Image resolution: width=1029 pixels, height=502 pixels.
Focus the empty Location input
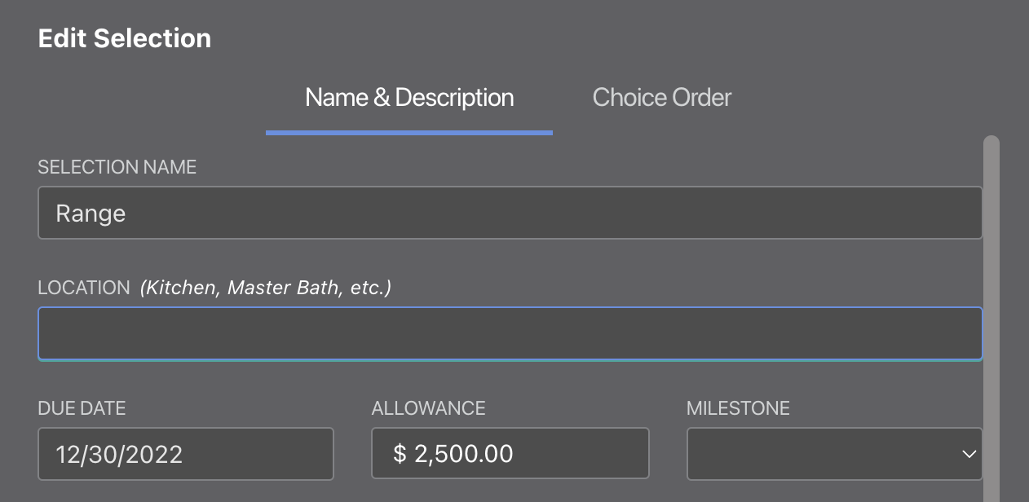[x=510, y=333]
